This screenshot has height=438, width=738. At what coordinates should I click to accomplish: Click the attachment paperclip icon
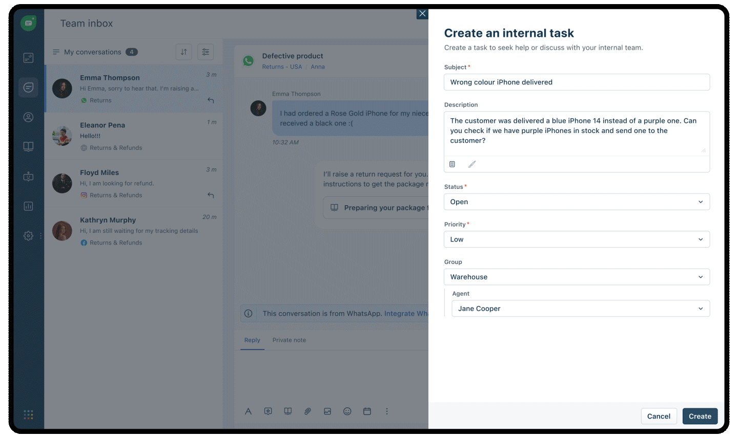307,411
